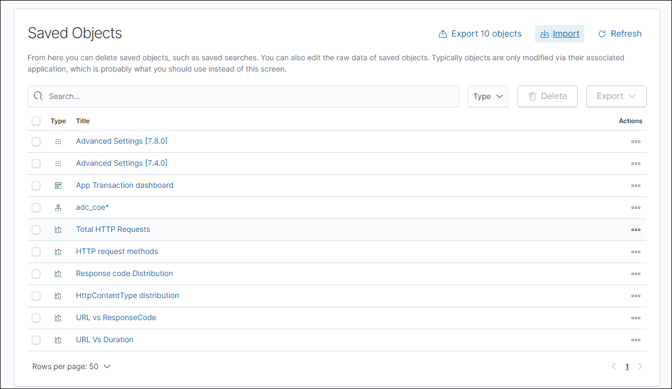Change the Rows per page setting

tap(72, 366)
